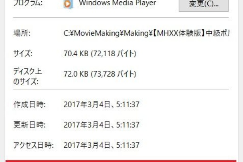
Task: Click the 場所 label
Action: tap(22, 33)
